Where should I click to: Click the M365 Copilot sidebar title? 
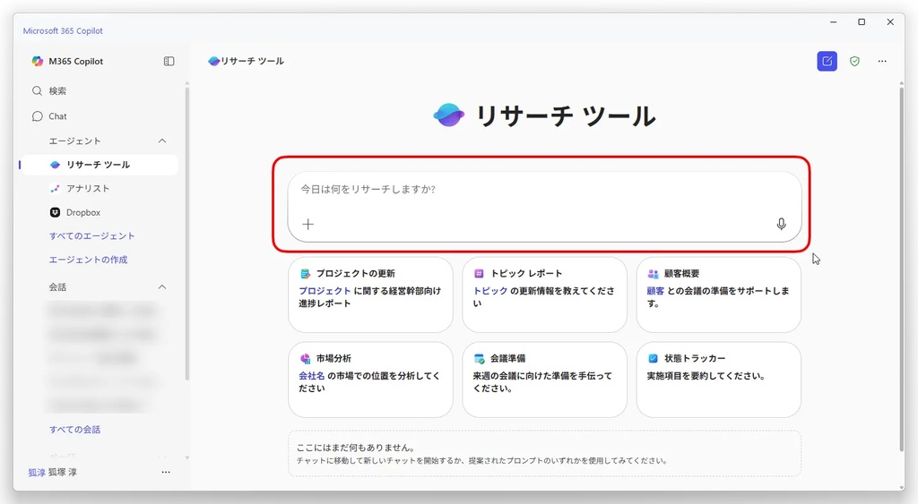coord(76,62)
